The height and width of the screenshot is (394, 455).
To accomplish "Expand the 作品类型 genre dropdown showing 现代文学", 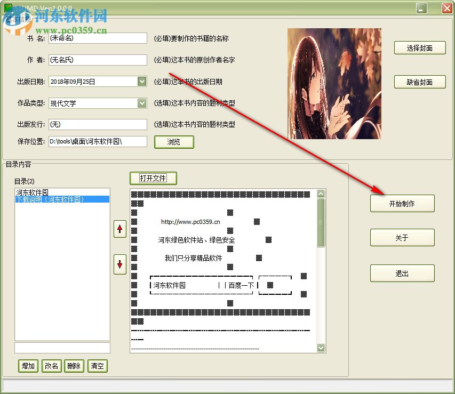I will [141, 103].
